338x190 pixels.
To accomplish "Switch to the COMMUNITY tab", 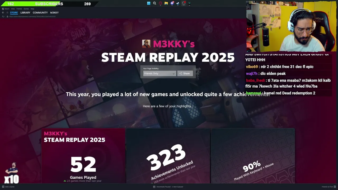I will pos(40,13).
